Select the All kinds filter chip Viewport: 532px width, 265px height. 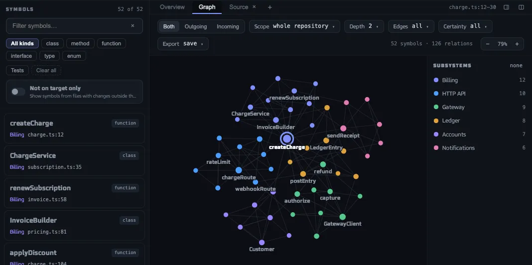(x=22, y=43)
